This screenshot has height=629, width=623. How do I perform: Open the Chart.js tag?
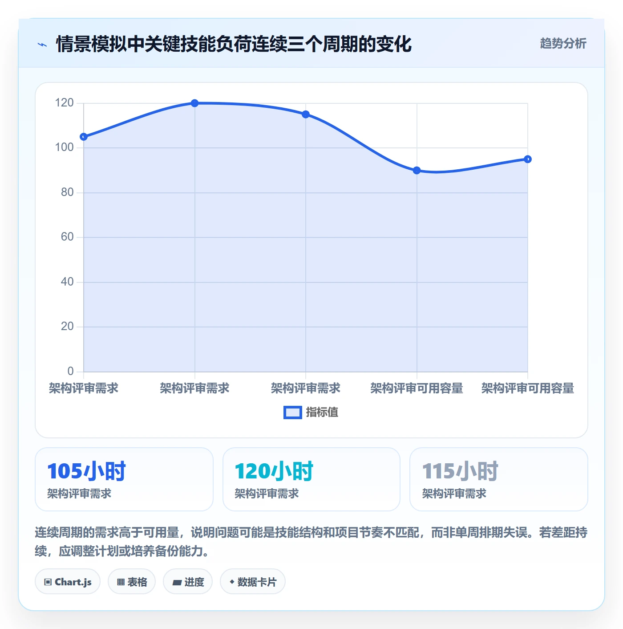[68, 582]
